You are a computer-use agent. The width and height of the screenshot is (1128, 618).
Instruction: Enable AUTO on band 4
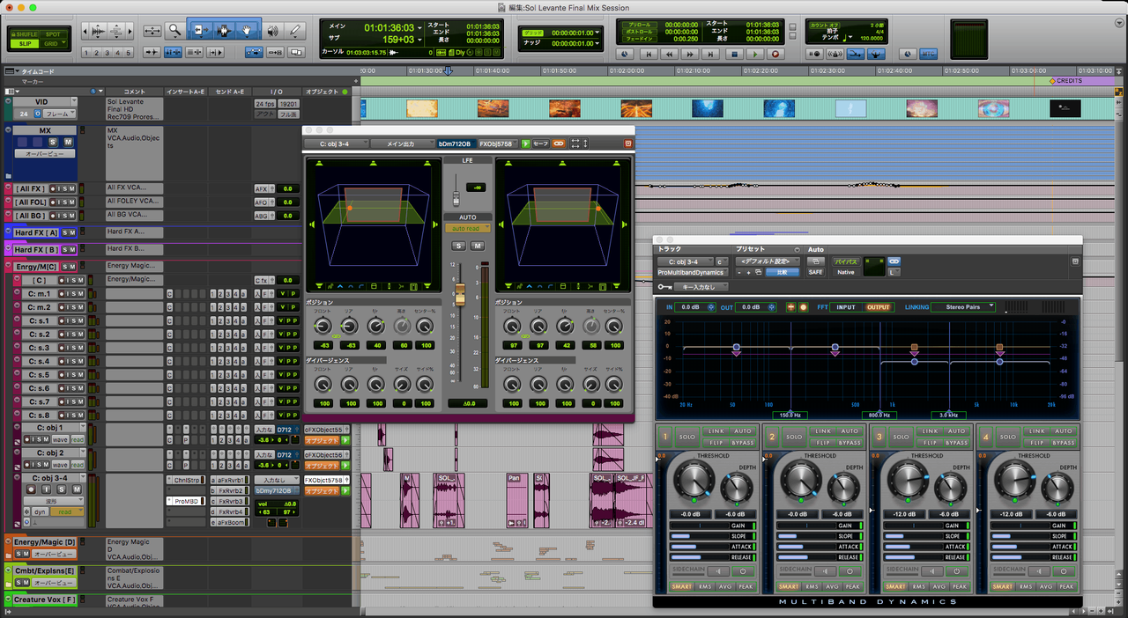1064,431
